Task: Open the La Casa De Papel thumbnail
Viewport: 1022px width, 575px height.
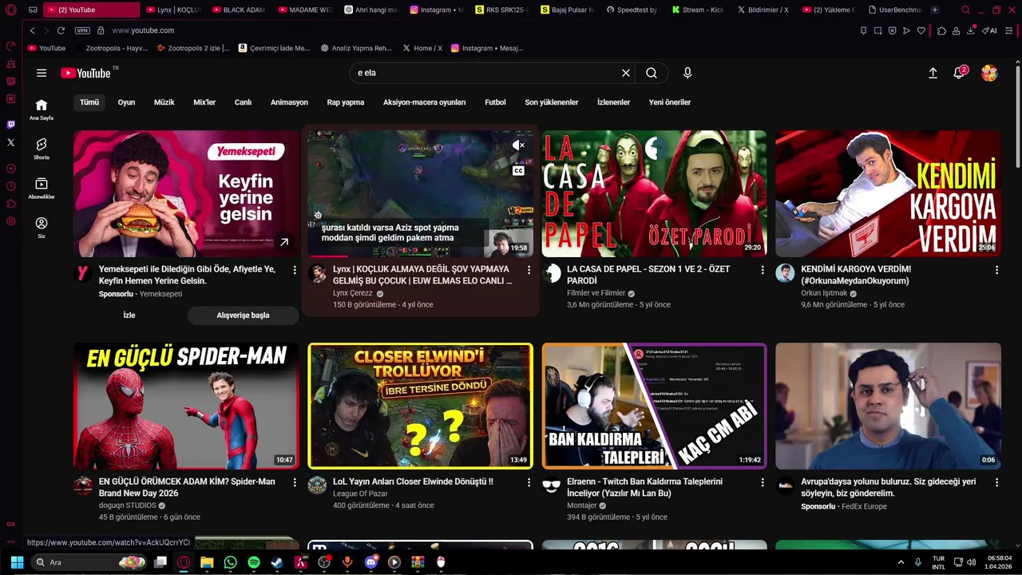Action: pyautogui.click(x=654, y=193)
